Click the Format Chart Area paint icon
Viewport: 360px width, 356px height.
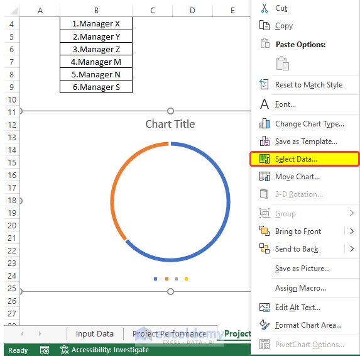[x=265, y=325]
